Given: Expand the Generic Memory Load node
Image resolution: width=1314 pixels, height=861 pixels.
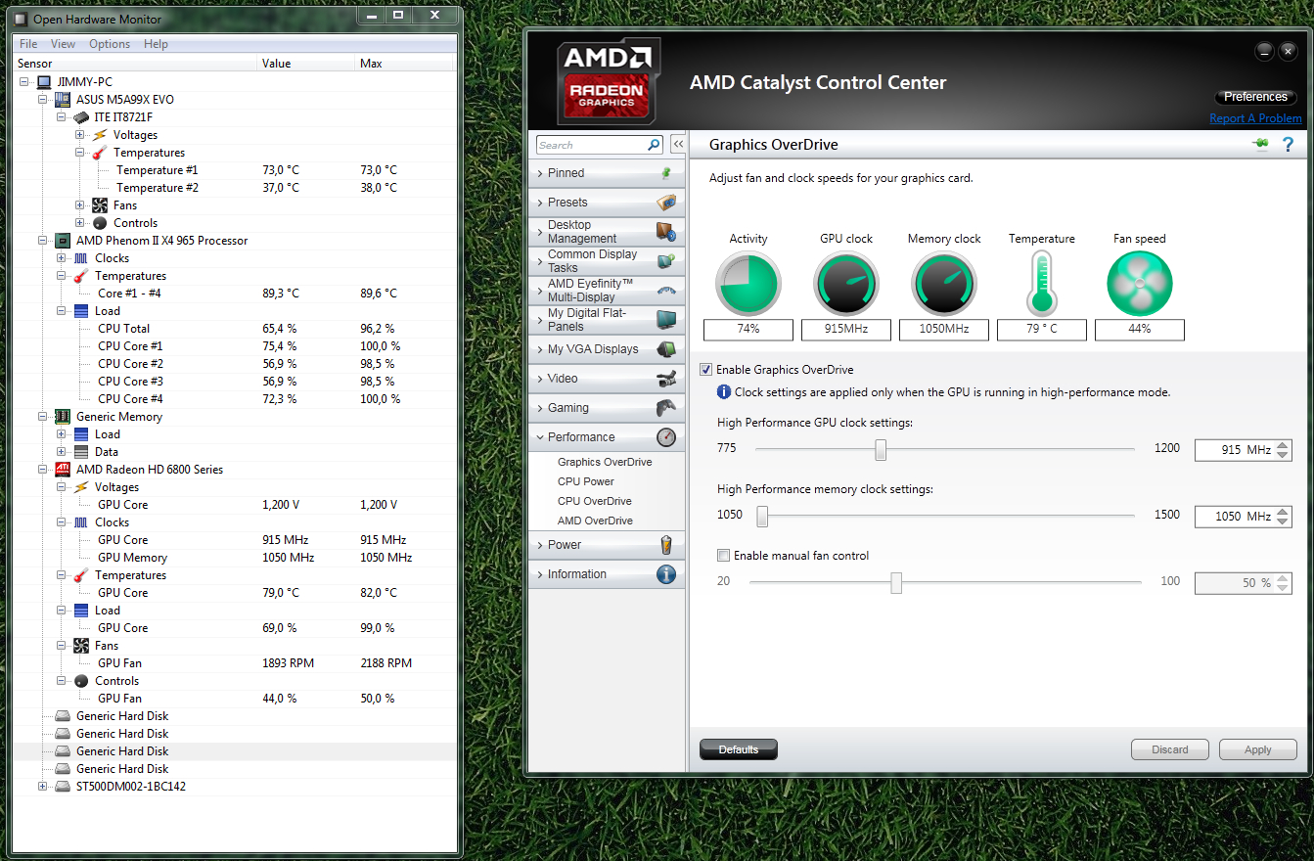Looking at the screenshot, I should tap(62, 434).
